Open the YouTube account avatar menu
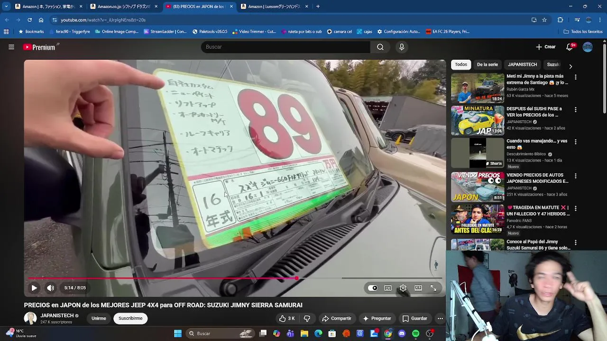Image resolution: width=607 pixels, height=341 pixels. [588, 47]
